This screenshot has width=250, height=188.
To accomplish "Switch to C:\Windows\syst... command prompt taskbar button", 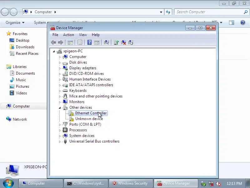I will [86, 183].
